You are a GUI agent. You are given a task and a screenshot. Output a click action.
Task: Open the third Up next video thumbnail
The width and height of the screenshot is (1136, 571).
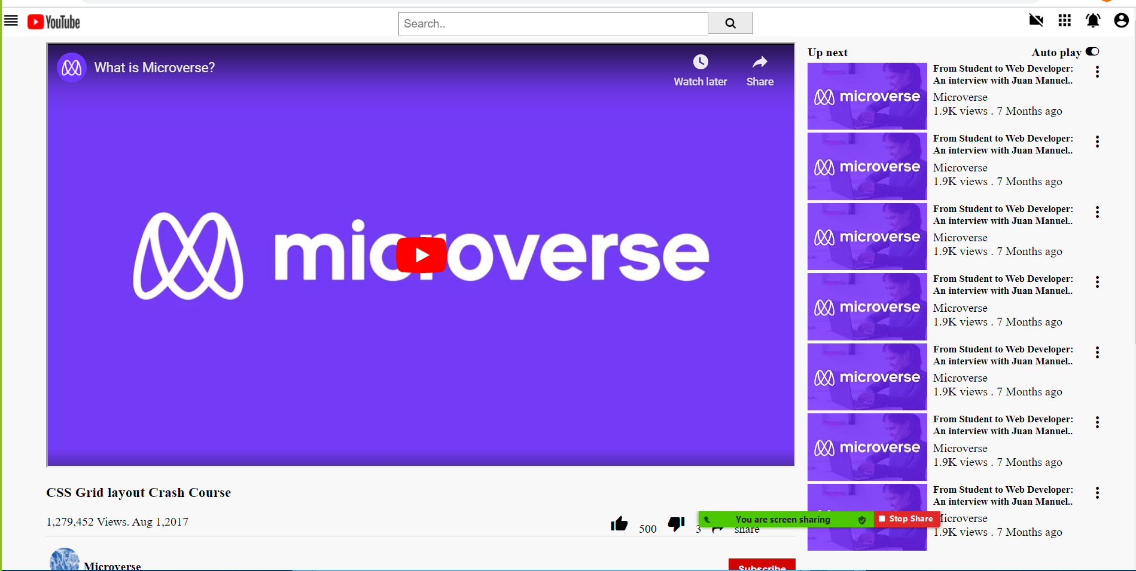(867, 237)
